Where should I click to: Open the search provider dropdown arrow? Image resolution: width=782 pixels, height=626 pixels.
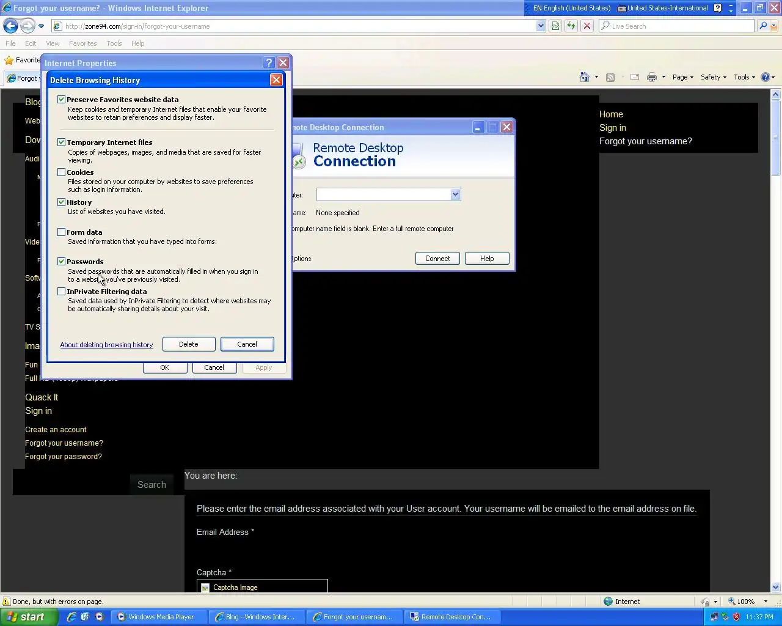[774, 26]
